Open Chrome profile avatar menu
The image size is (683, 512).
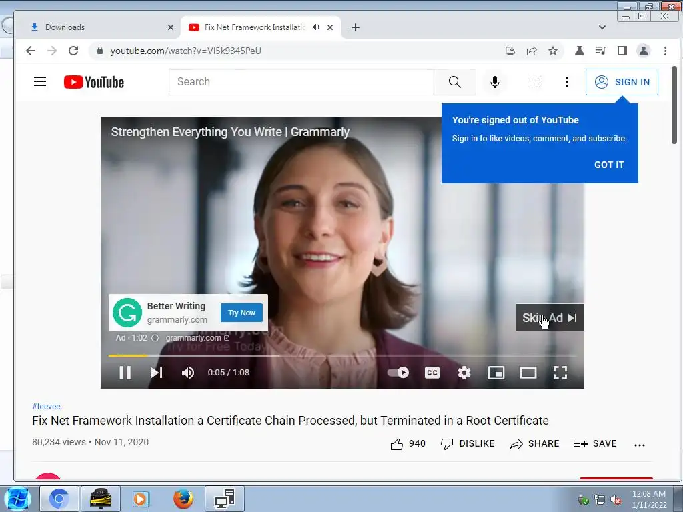[644, 51]
